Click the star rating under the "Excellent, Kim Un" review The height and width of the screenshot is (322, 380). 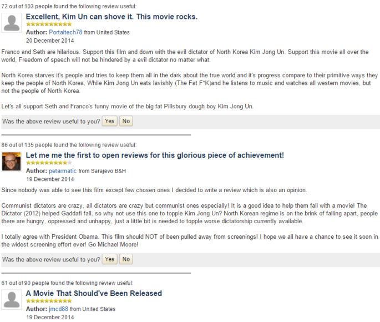coord(49,24)
